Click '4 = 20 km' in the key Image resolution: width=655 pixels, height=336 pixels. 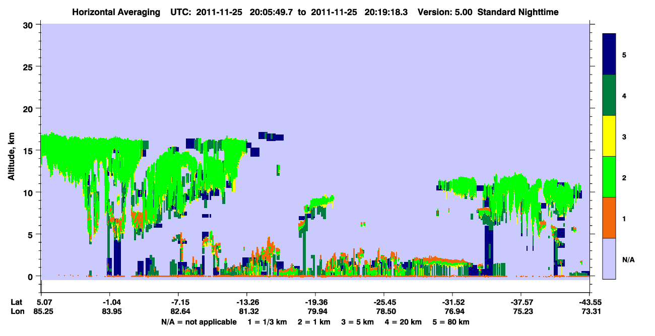(404, 322)
